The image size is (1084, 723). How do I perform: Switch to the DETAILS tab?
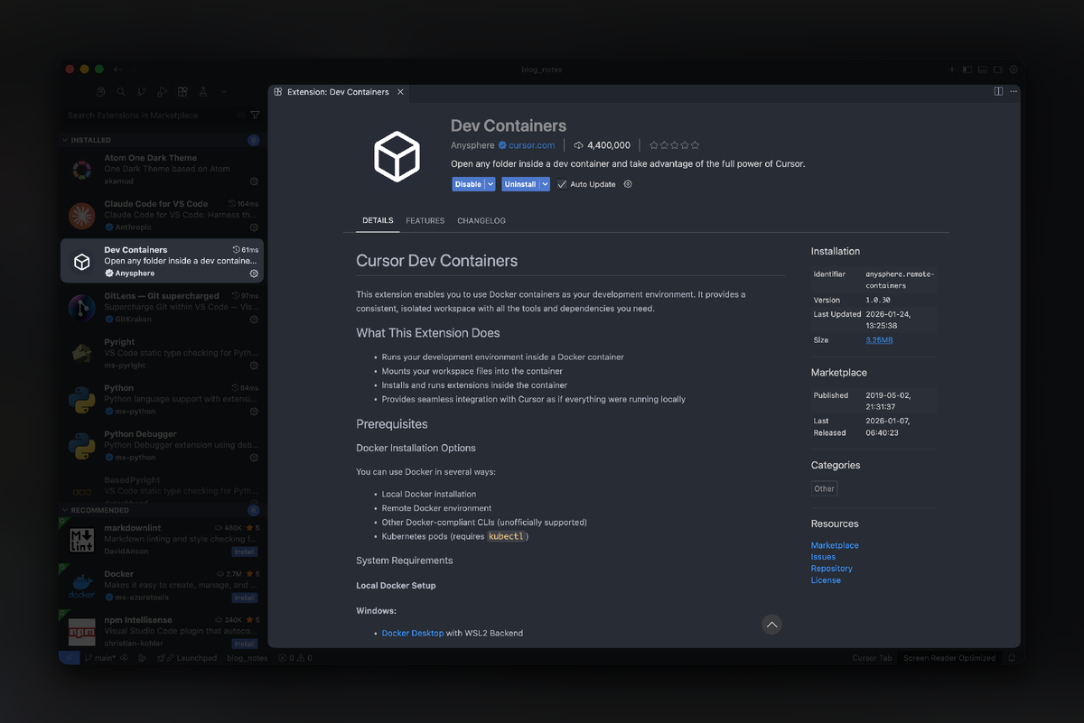(x=378, y=221)
